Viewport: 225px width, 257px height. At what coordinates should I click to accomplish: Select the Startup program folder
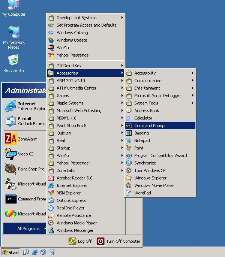pos(85,148)
